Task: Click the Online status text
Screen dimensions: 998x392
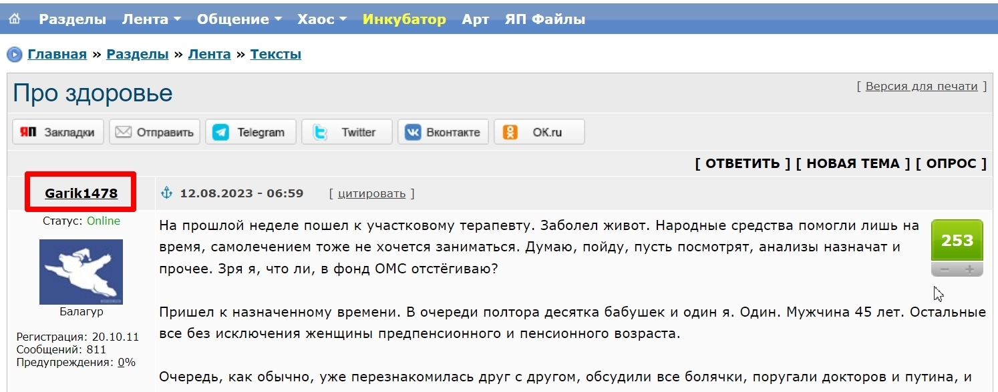Action: pos(103,221)
